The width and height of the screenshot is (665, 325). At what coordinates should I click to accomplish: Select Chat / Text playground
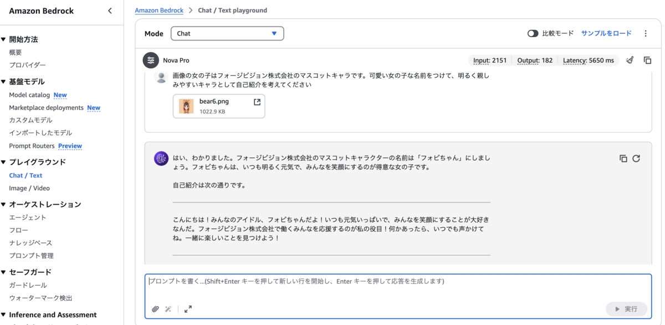click(25, 175)
